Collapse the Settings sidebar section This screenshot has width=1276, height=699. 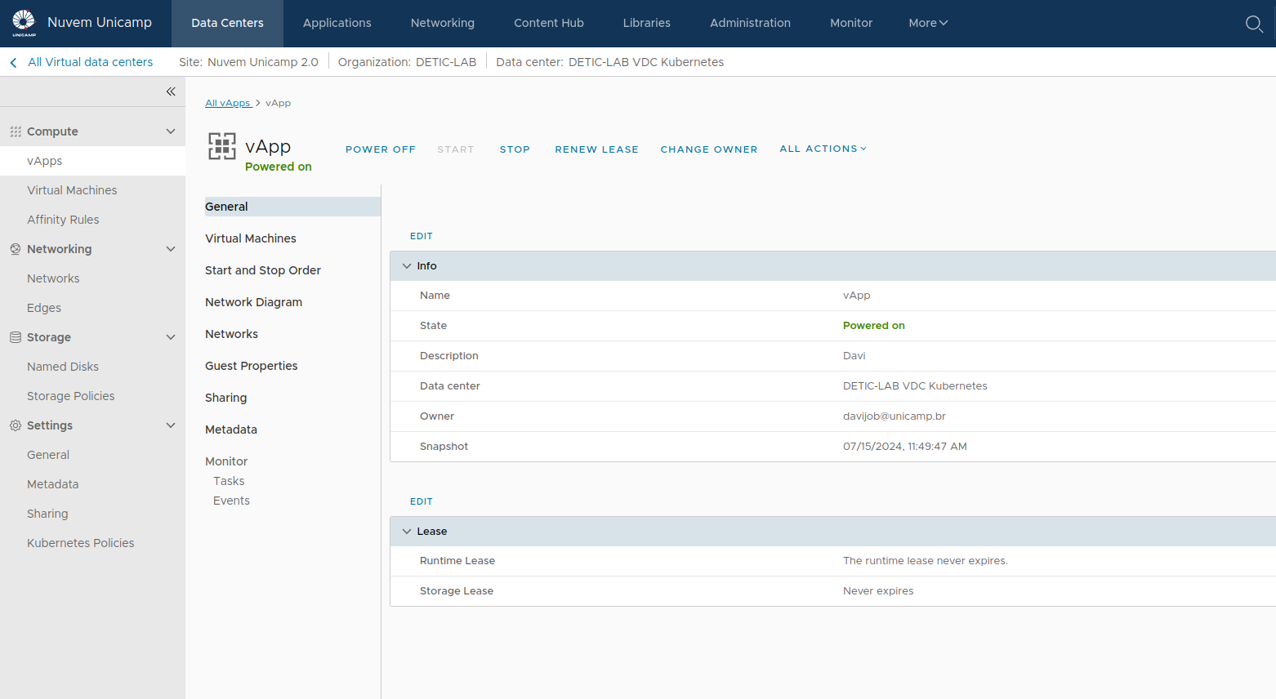tap(171, 425)
